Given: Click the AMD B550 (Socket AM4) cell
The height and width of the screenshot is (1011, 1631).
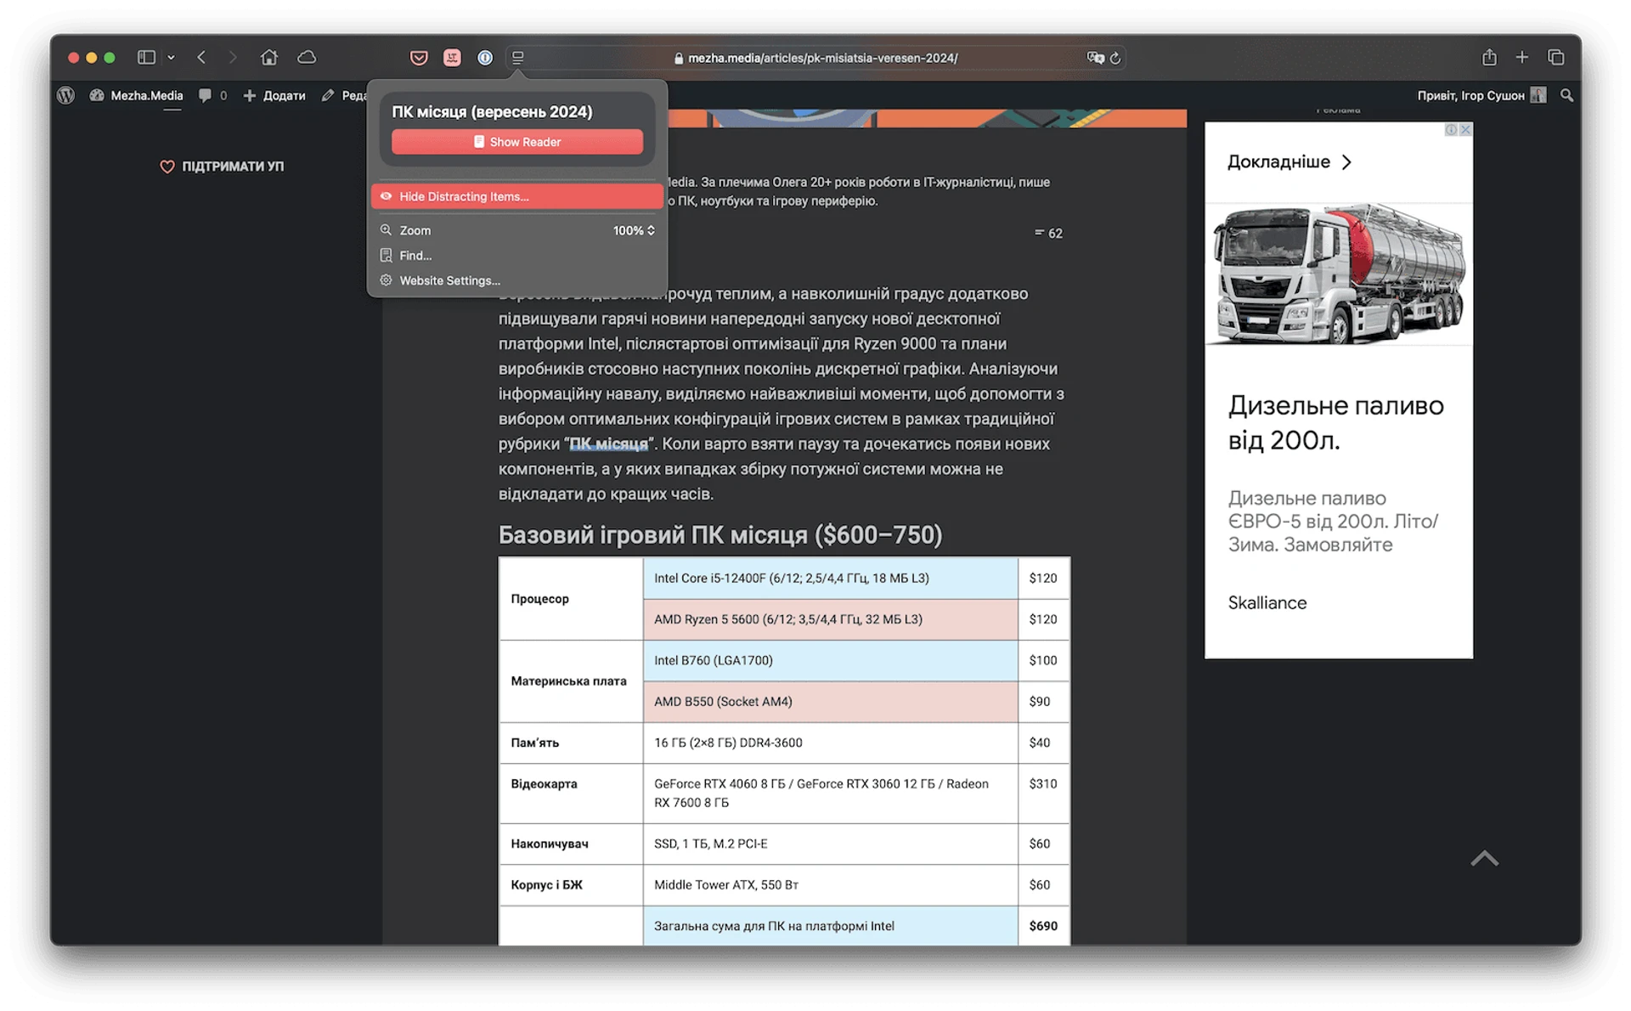Looking at the screenshot, I should (830, 702).
